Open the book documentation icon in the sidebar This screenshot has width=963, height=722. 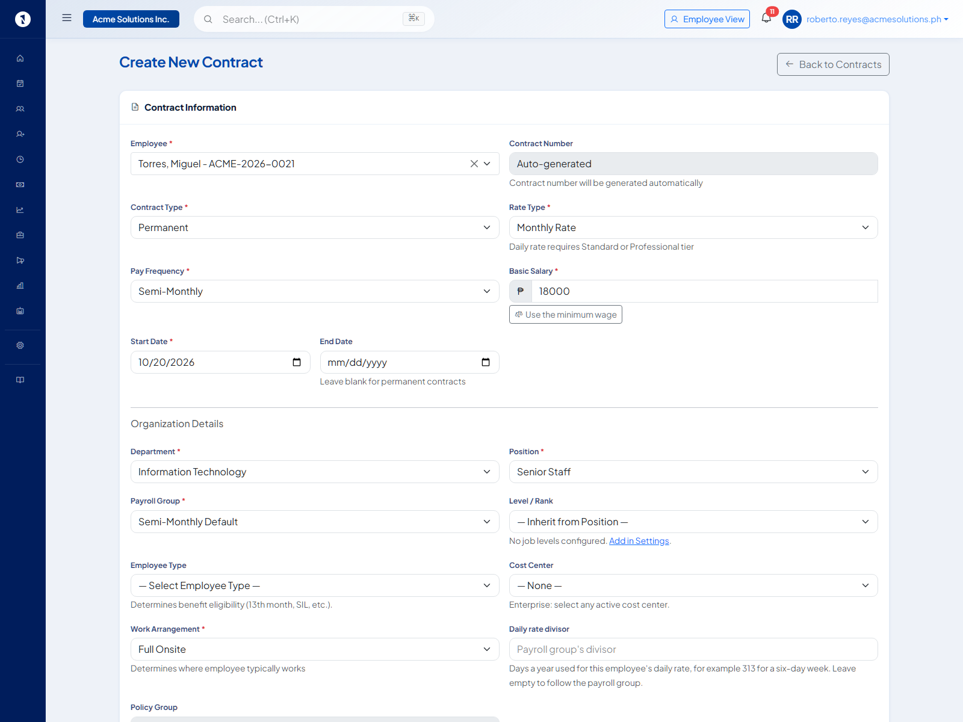20,380
